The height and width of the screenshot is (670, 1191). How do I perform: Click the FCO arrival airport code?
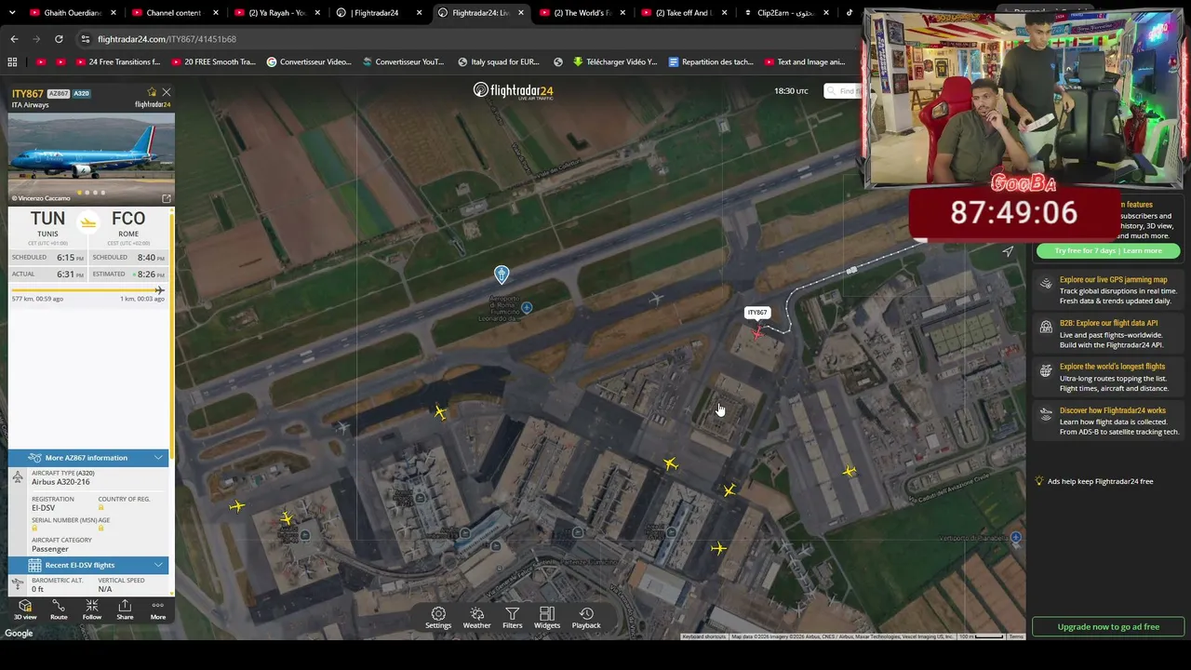click(x=128, y=219)
